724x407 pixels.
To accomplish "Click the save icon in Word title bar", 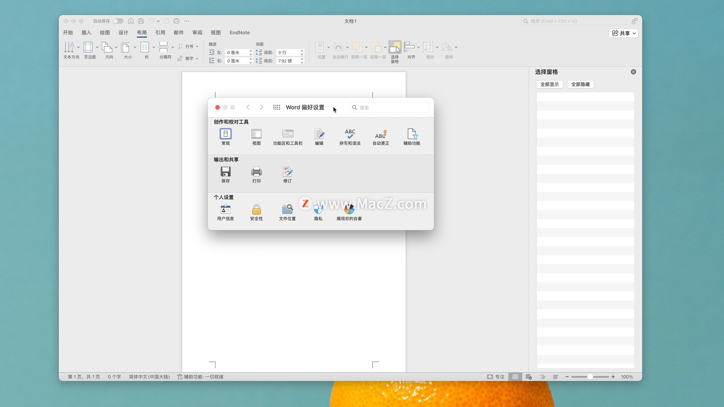I will (x=141, y=21).
